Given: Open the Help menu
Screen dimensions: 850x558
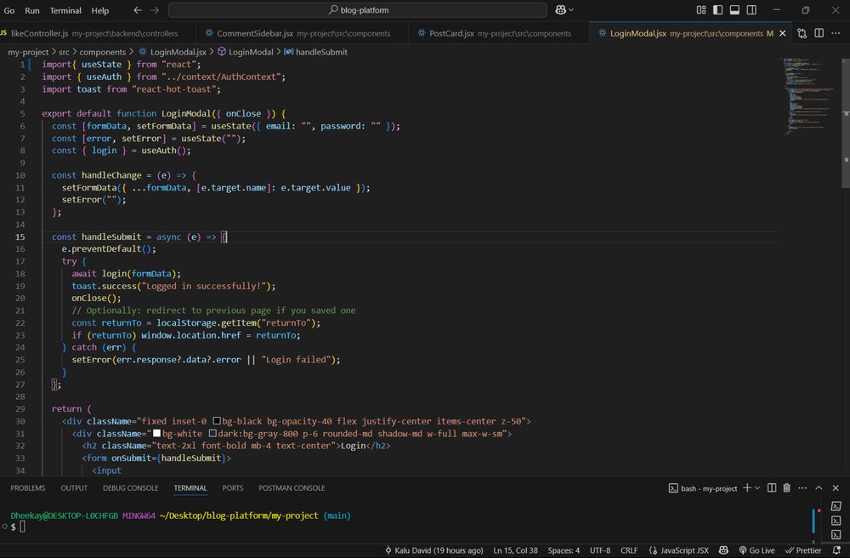Looking at the screenshot, I should (99, 10).
